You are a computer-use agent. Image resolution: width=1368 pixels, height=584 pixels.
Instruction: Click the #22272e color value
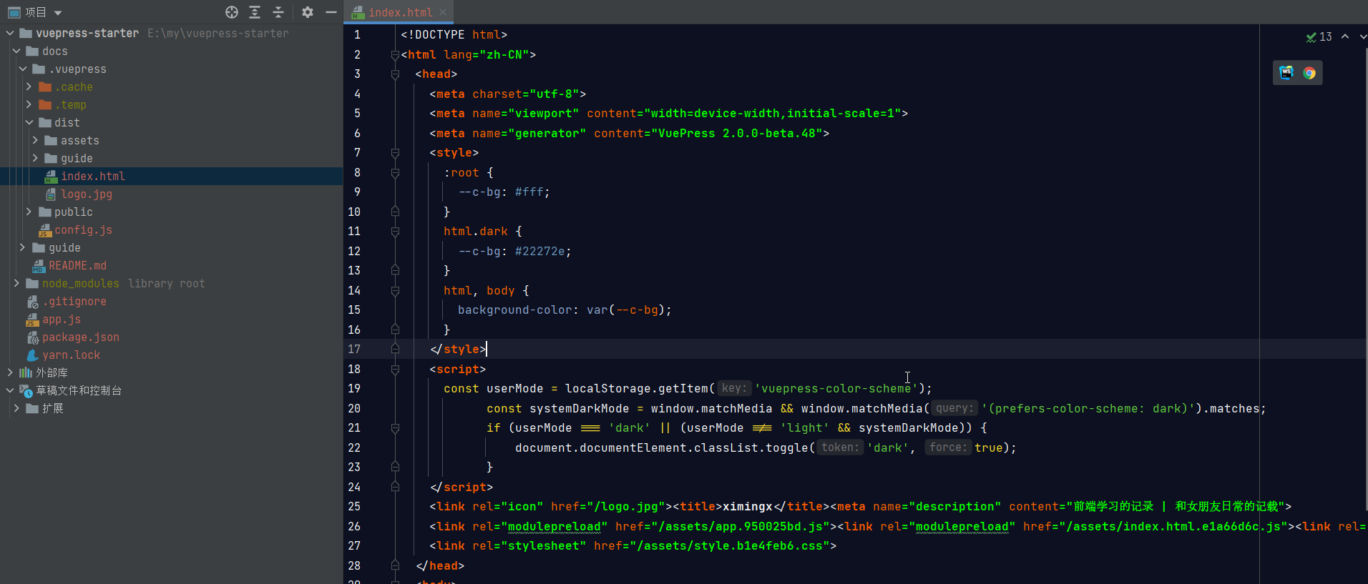point(539,251)
